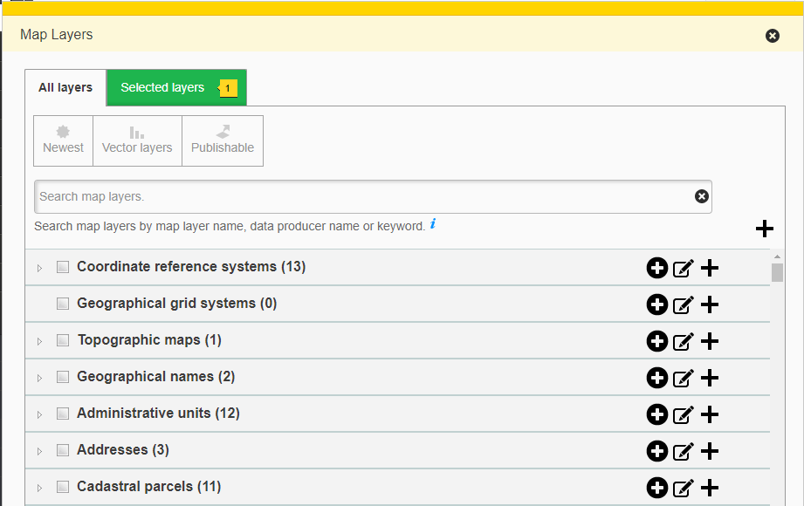Screen dimensions: 804x506
Task: Expand the Topographic maps group
Action: pos(39,340)
